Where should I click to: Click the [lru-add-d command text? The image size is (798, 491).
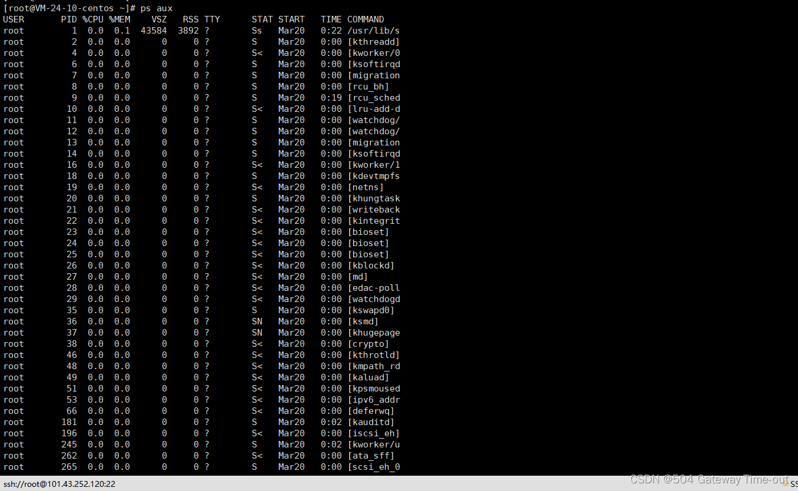pos(374,109)
